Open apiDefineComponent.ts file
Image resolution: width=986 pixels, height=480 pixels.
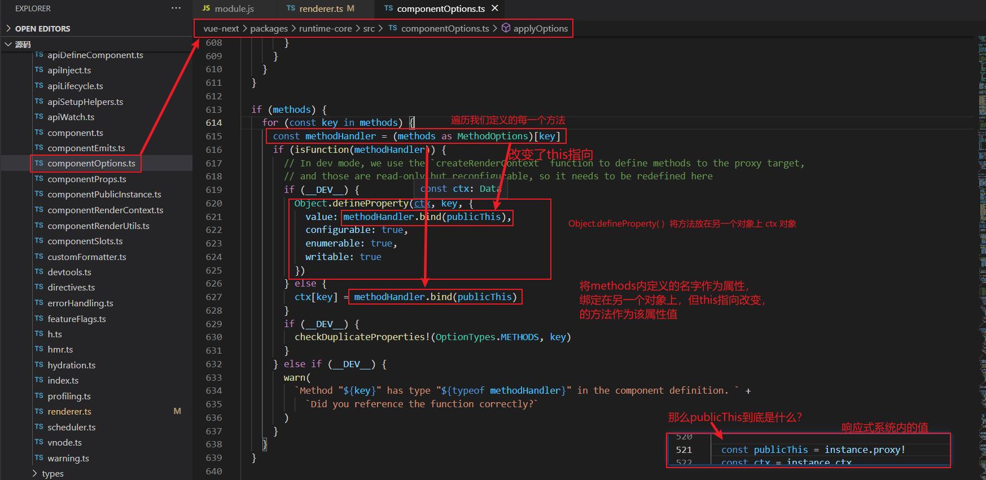(95, 55)
